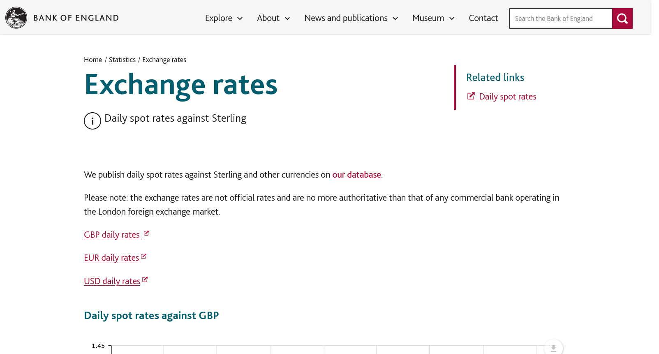Viewport: 659px width, 354px height.
Task: Open the Statistics breadcrumb link
Action: coord(122,60)
